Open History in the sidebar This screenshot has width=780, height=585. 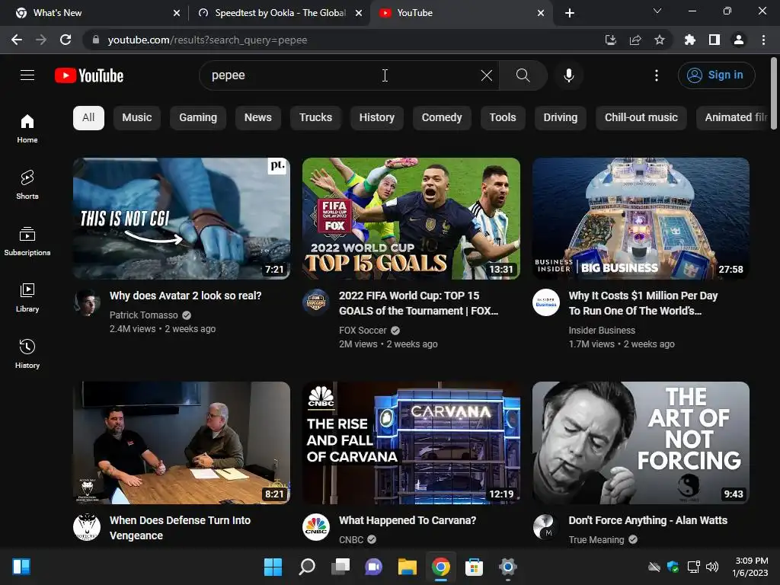[27, 353]
